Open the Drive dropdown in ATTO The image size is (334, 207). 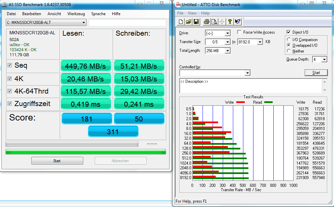click(x=227, y=33)
